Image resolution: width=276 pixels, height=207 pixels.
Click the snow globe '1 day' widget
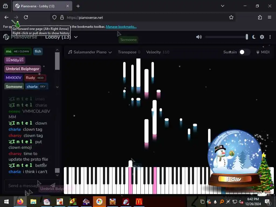(235, 158)
